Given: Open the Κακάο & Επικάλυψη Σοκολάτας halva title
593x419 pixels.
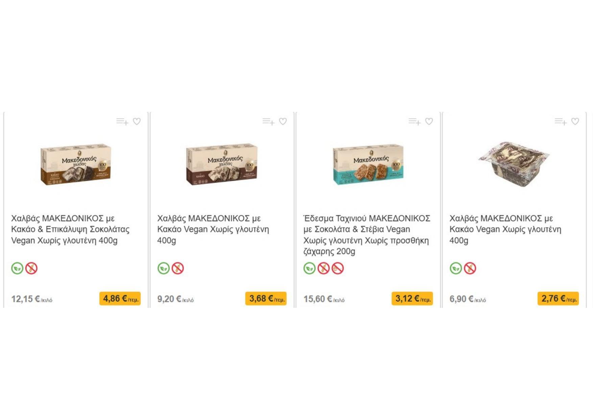Looking at the screenshot, I should (70, 229).
